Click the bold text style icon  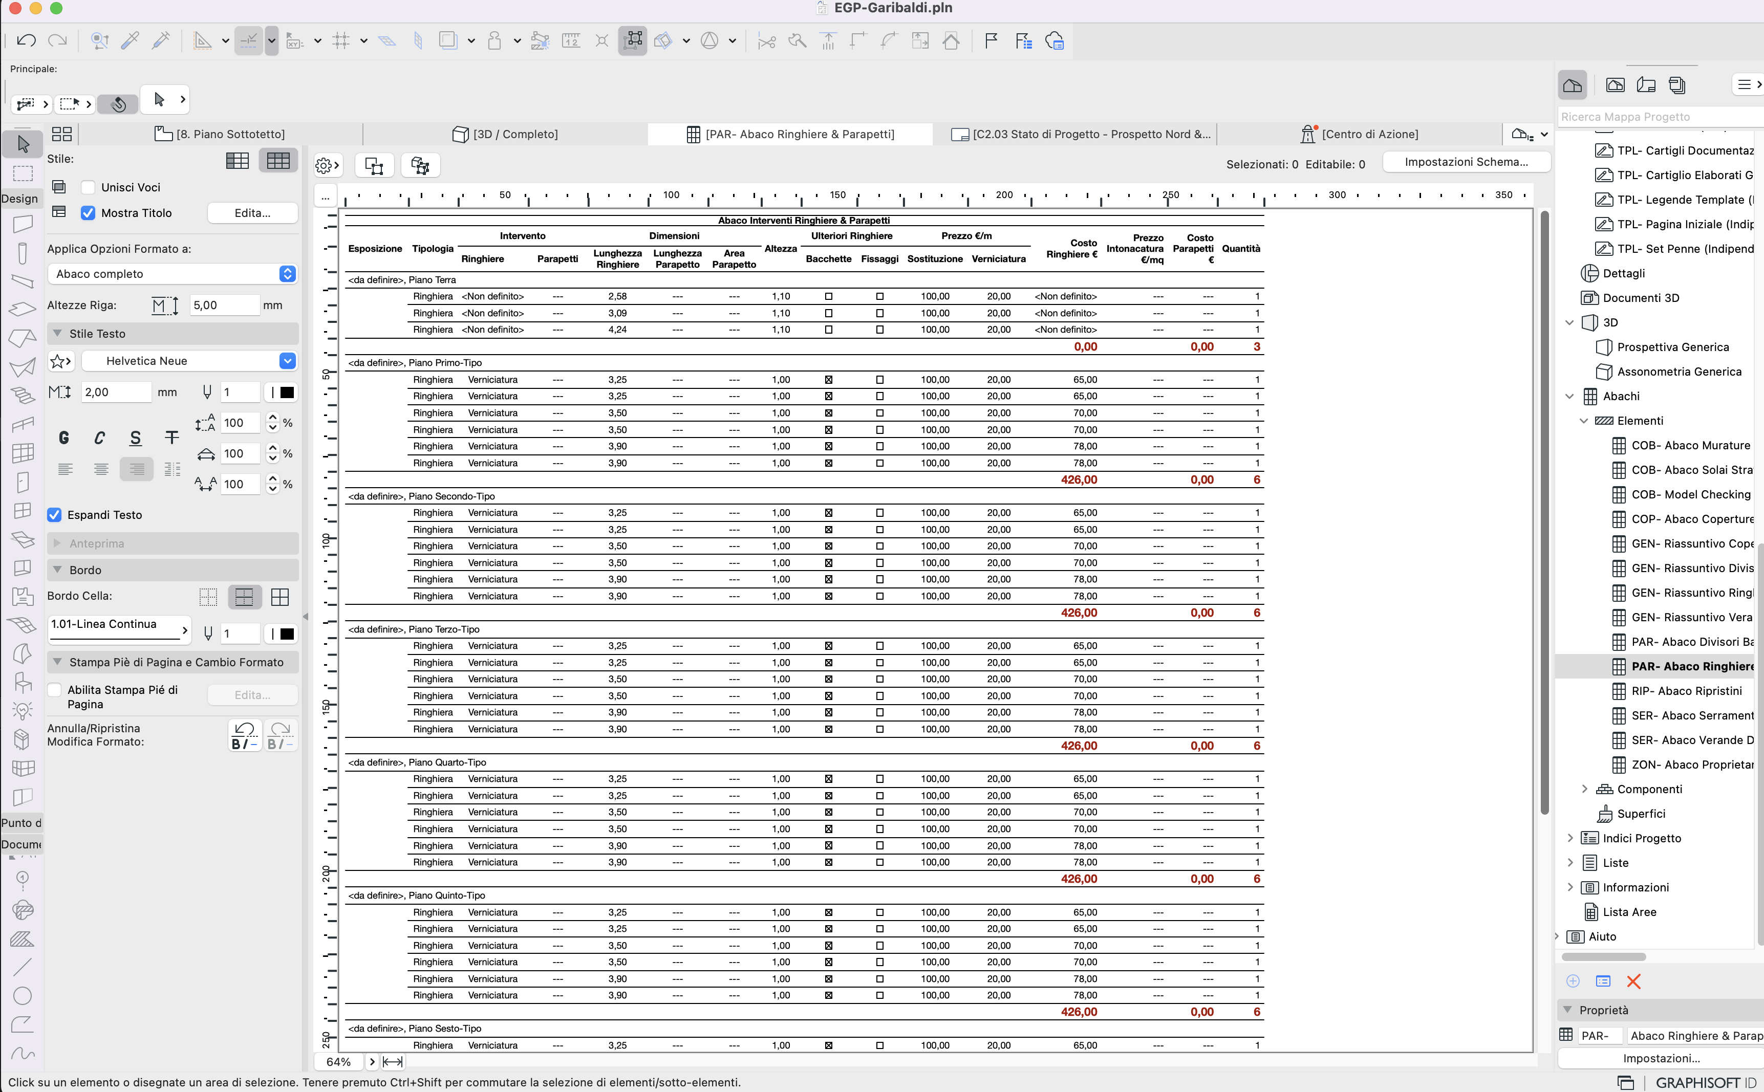pos(64,438)
